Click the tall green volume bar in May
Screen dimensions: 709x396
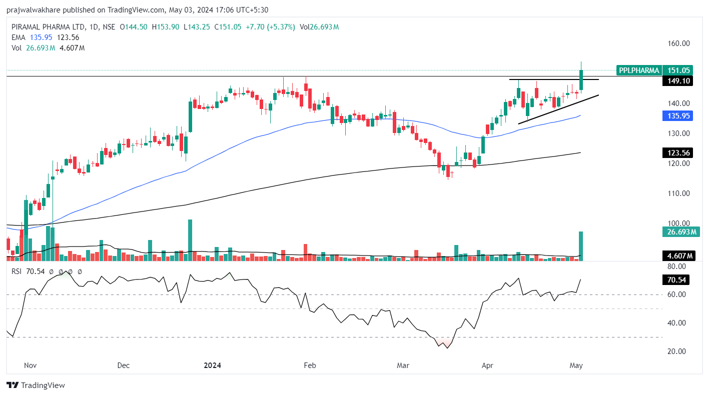coord(581,246)
